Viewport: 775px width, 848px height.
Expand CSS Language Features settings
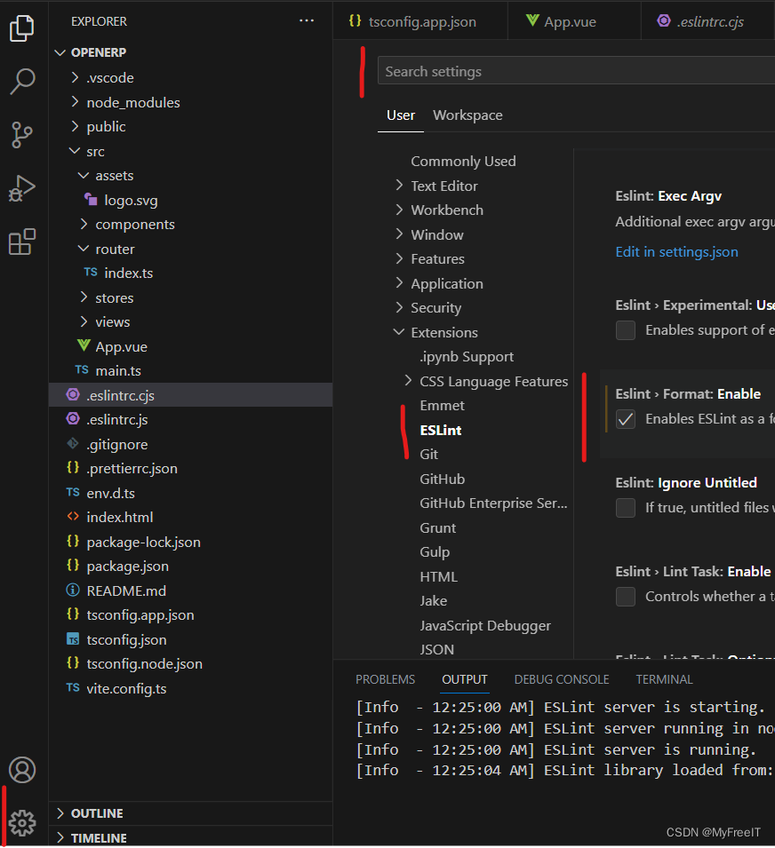(408, 381)
